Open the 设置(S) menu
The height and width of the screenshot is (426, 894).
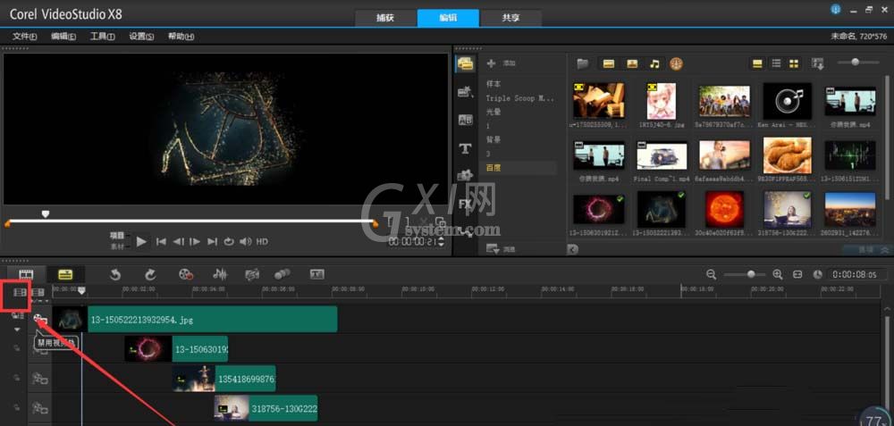(141, 37)
